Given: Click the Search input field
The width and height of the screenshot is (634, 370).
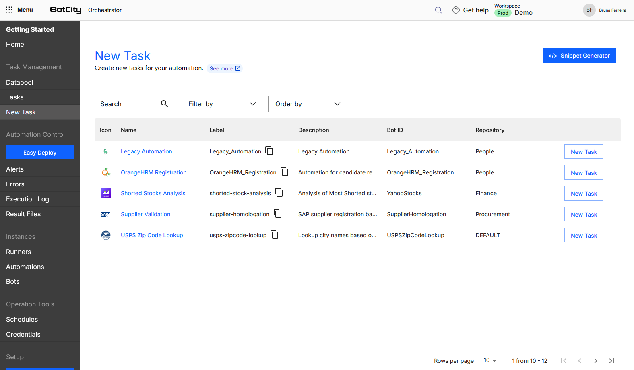Looking at the screenshot, I should pos(135,104).
